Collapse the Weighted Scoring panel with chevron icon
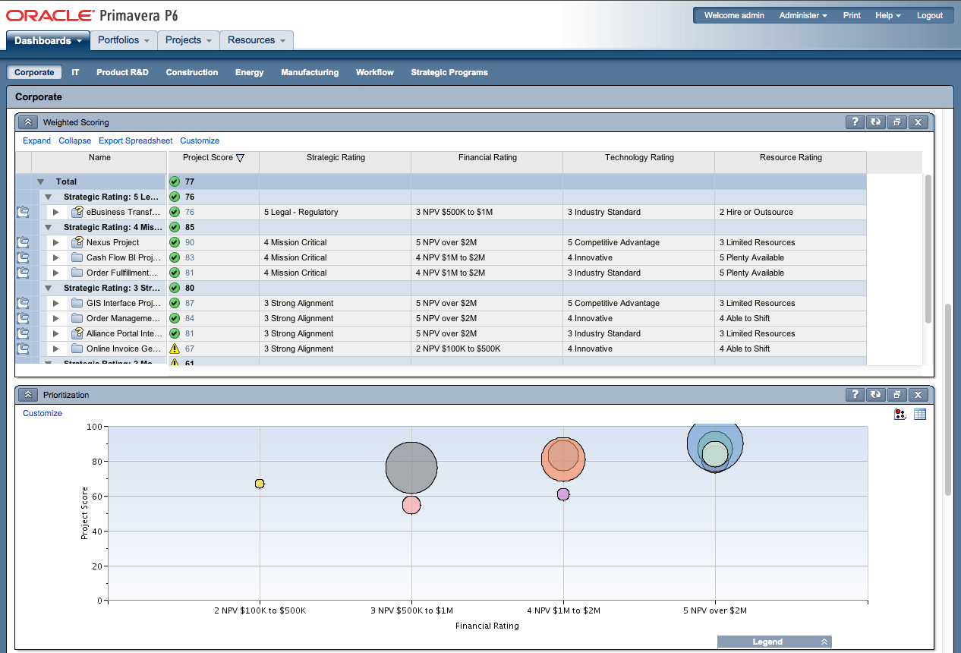961x653 pixels. click(28, 122)
